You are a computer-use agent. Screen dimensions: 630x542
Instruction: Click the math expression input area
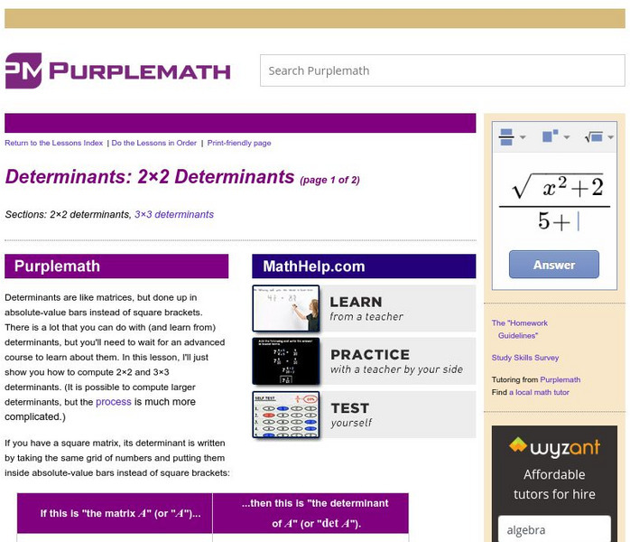554,202
